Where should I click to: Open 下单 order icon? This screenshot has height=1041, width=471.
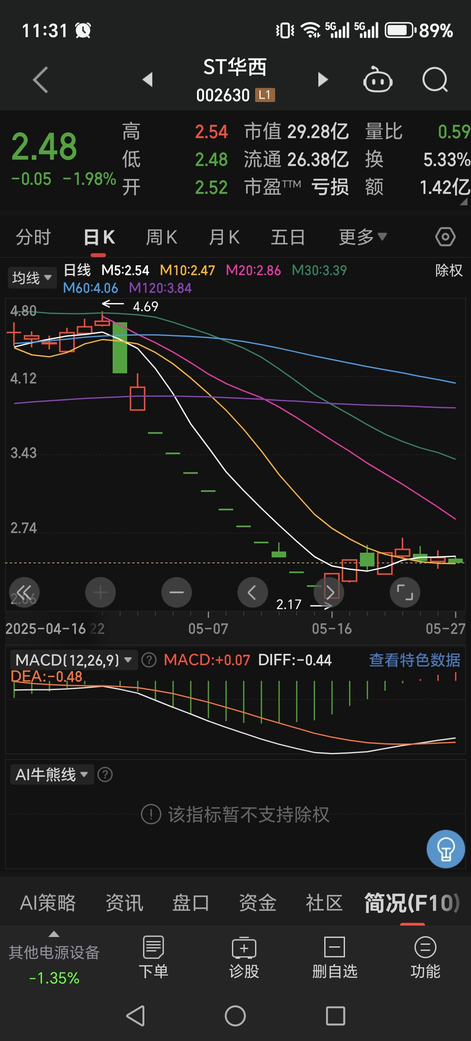coord(153,957)
